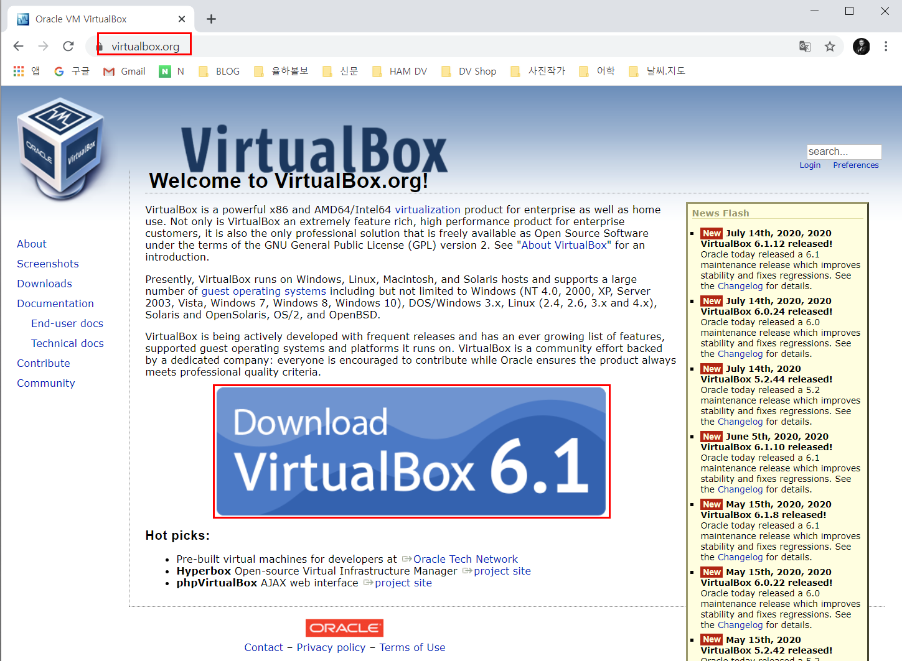Open Changelog link for VirtualBox 5.2.44
This screenshot has height=661, width=902.
(x=740, y=422)
